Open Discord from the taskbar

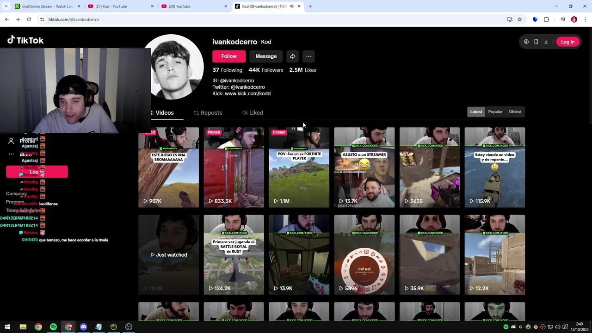83,327
